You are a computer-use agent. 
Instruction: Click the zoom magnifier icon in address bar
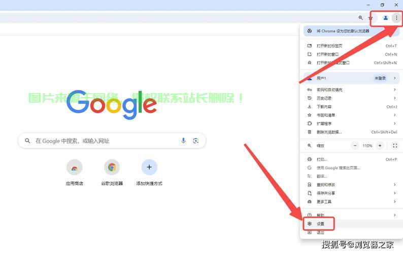coord(361,18)
